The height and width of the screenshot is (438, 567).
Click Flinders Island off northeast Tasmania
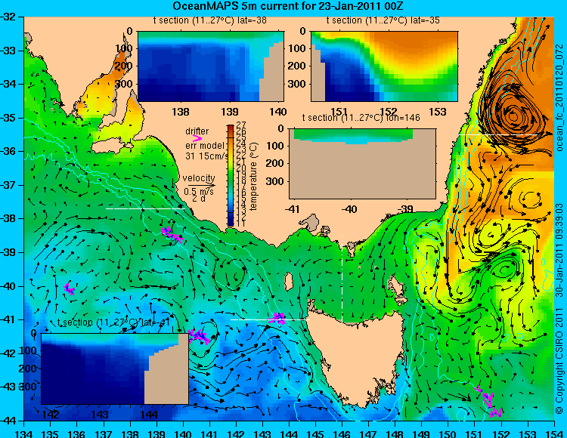pyautogui.click(x=397, y=289)
